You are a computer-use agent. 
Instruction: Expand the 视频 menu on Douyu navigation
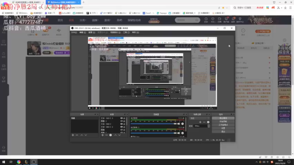(95, 20)
